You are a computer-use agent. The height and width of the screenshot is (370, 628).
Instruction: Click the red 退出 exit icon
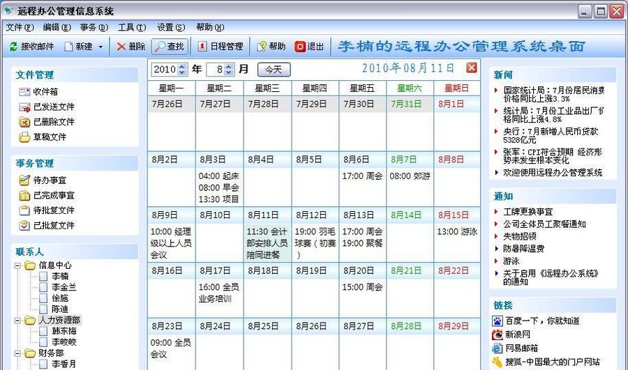299,47
